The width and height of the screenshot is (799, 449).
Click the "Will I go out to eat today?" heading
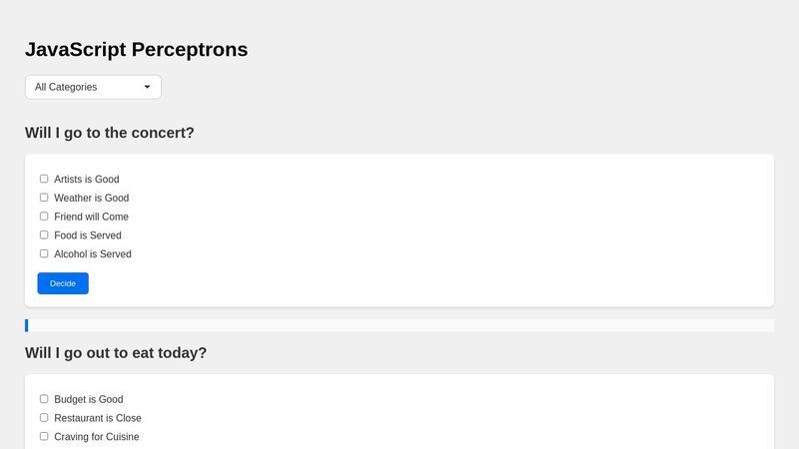pos(116,352)
